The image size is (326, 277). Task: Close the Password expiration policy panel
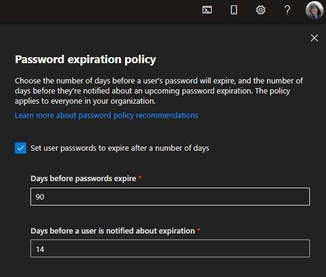pos(314,38)
